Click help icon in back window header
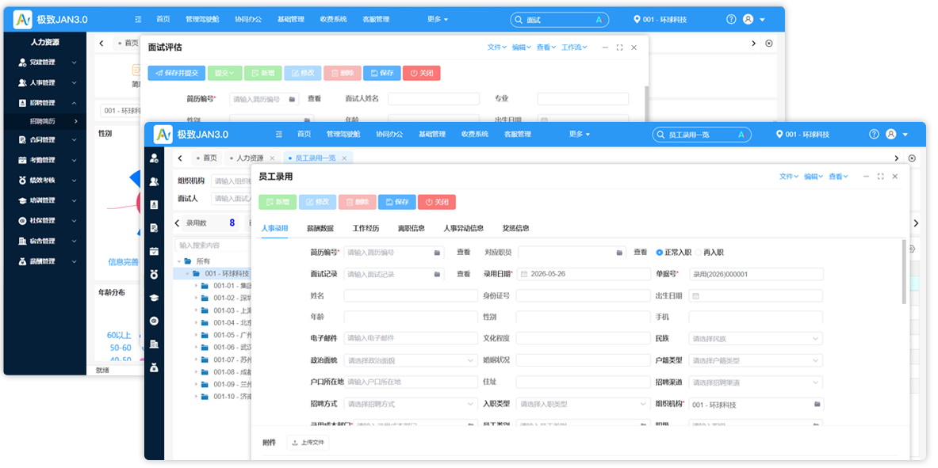The height and width of the screenshot is (468, 938). [731, 19]
